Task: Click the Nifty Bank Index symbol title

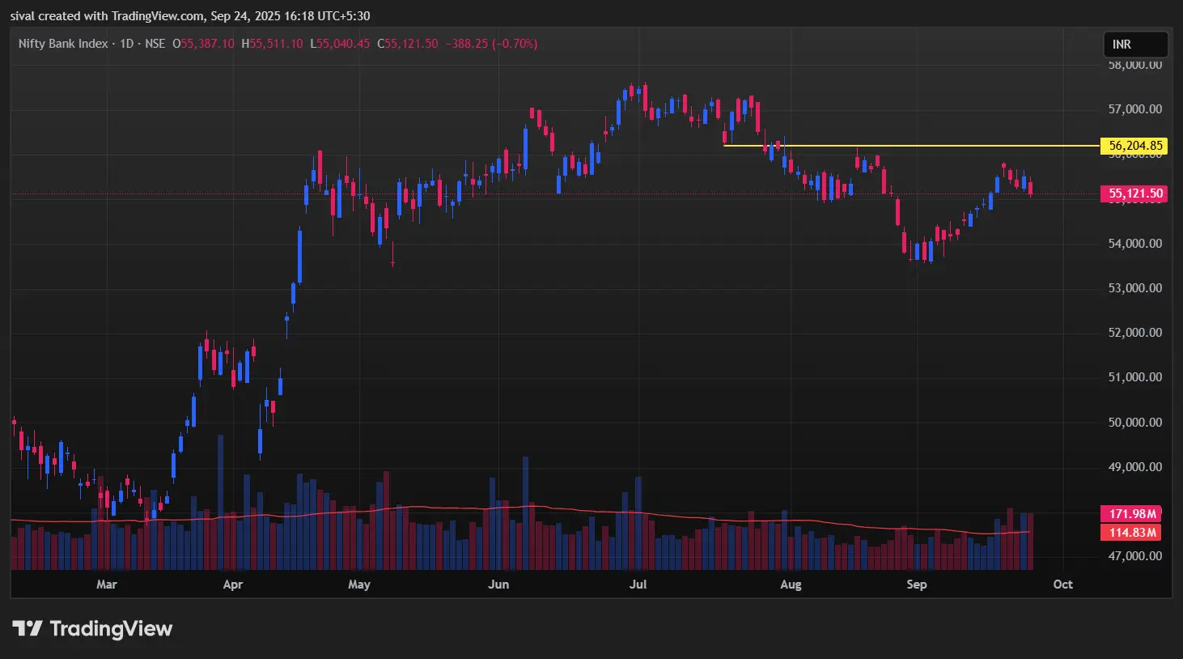Action: (x=63, y=44)
